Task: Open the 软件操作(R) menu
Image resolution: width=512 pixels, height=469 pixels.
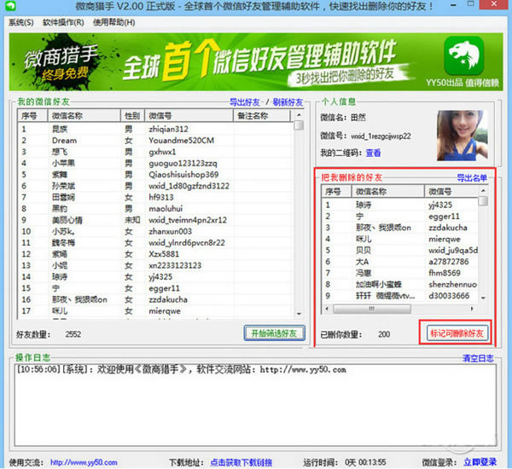Action: tap(63, 22)
